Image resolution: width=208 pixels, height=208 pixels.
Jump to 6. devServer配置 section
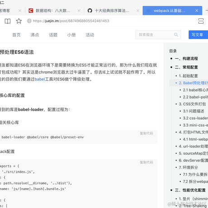tap(194, 160)
